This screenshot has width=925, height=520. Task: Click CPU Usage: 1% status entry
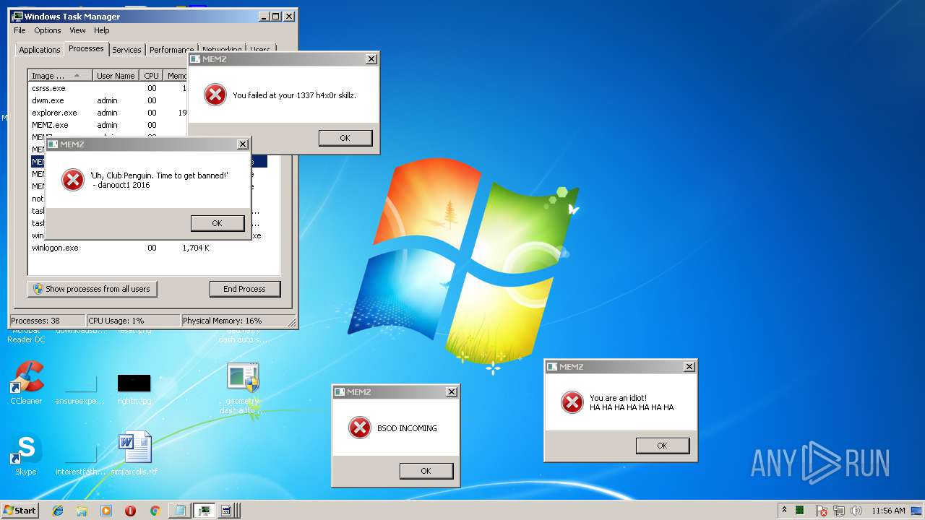(x=133, y=321)
